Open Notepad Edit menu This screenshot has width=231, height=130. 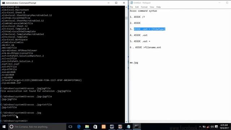coord(137,7)
